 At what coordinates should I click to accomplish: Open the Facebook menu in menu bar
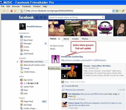pyautogui.click(x=26, y=6)
